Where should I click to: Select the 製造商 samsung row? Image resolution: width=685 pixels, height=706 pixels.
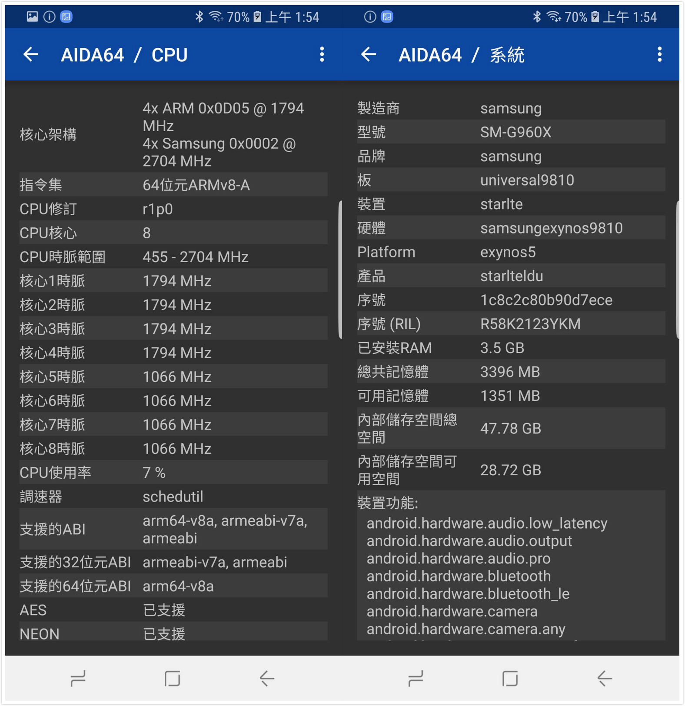511,108
